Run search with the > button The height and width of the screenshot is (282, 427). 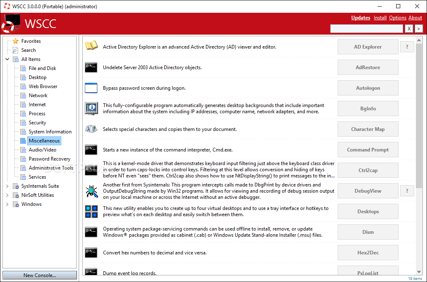(418, 28)
